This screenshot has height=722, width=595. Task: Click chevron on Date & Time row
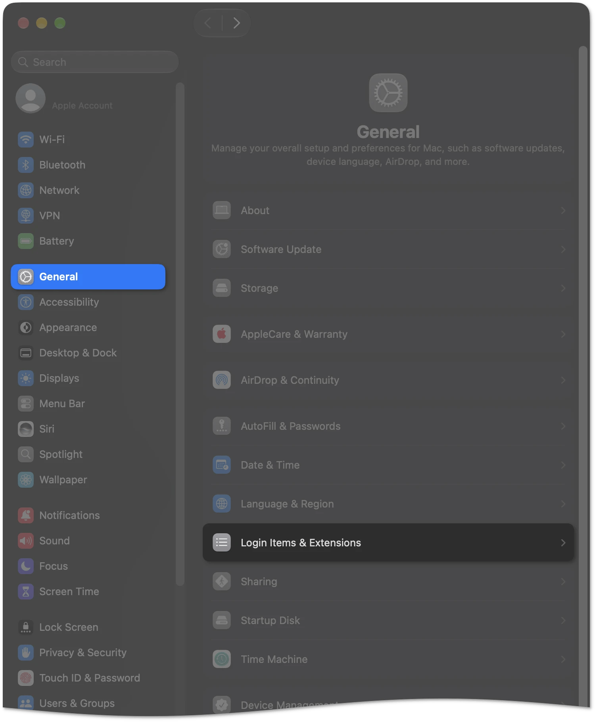coord(563,465)
